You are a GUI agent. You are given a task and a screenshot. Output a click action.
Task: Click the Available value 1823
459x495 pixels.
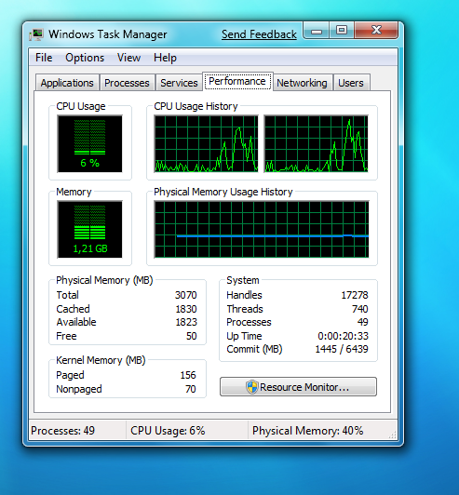(186, 322)
